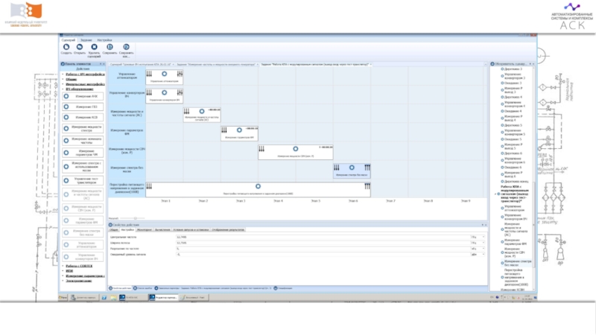Image resolution: width=596 pixels, height=335 pixels.
Task: Click the Сохранить toolbar icon
Action: (110, 47)
